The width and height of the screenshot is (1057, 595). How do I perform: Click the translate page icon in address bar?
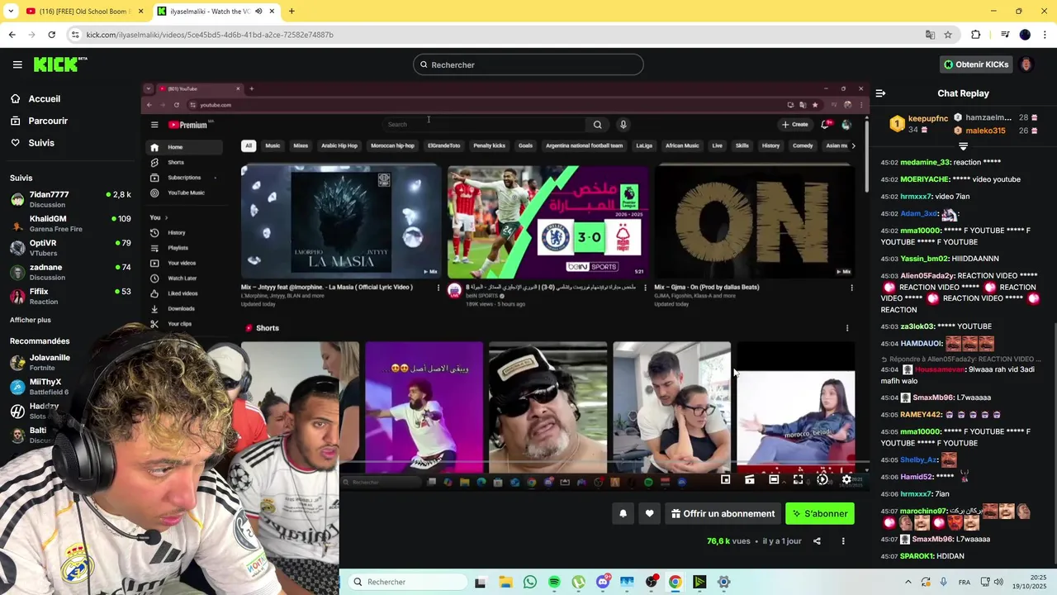click(x=931, y=35)
